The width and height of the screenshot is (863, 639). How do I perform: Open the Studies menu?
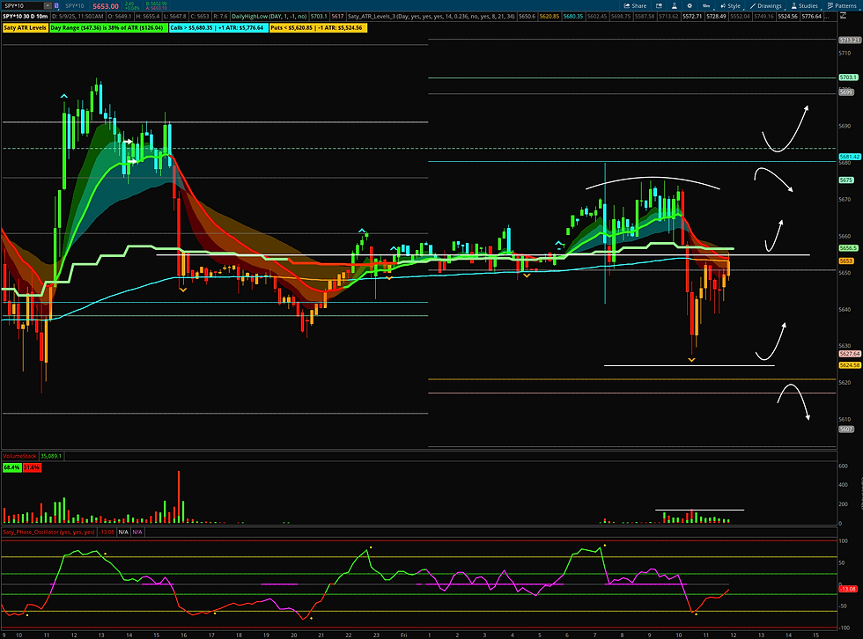[804, 5]
